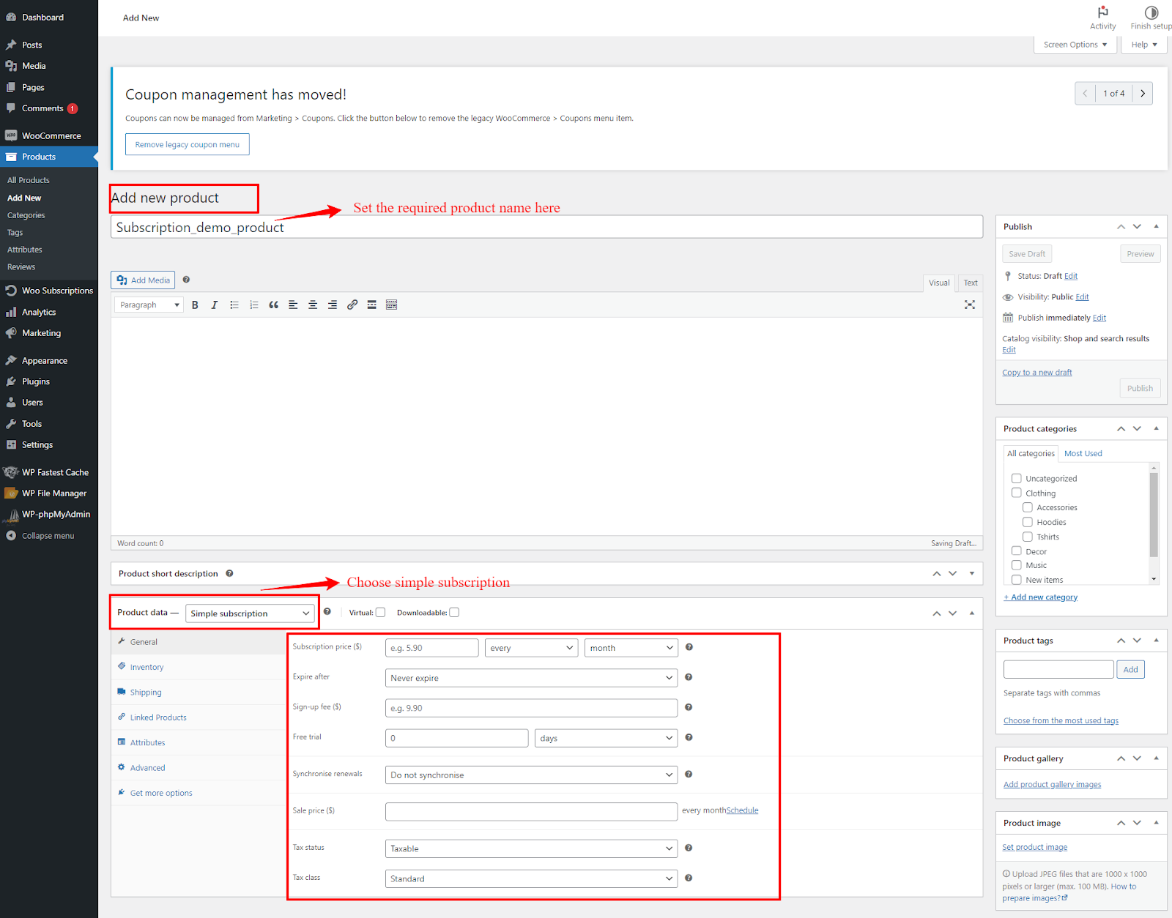Open the Shipping product data tab
This screenshot has width=1172, height=918.
pos(146,692)
